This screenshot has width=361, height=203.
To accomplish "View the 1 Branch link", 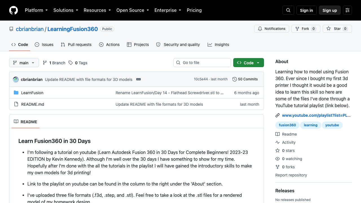I will tap(54, 63).
